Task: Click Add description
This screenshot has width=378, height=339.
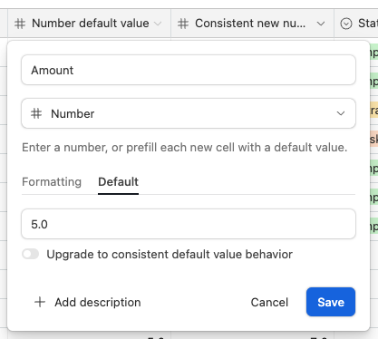Action: coord(87,302)
